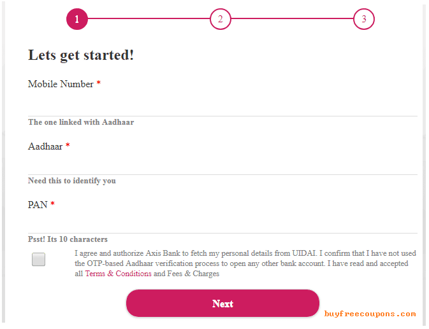The width and height of the screenshot is (429, 329).
Task: Click 'Need this to identify you' hint
Action: click(71, 181)
